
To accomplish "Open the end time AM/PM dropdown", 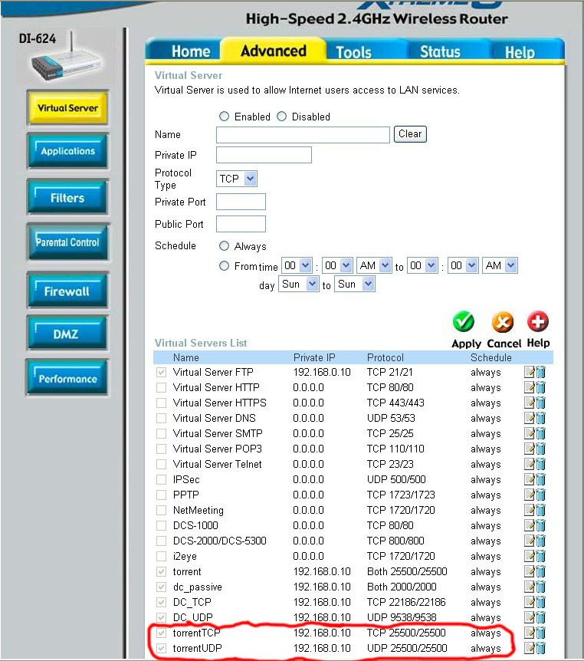I will click(500, 265).
